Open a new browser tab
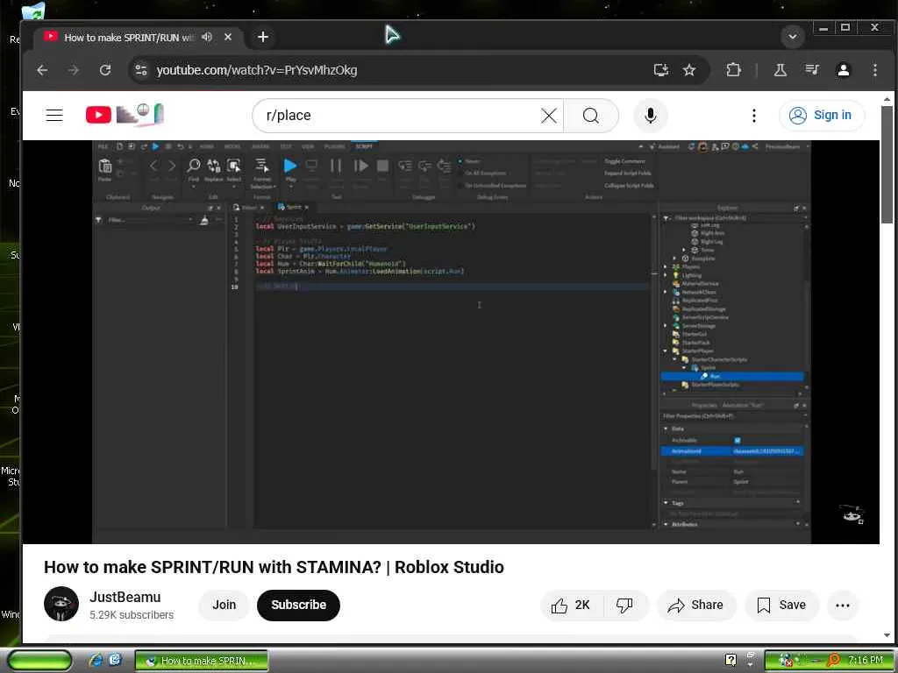Viewport: 898px width, 673px height. click(263, 37)
